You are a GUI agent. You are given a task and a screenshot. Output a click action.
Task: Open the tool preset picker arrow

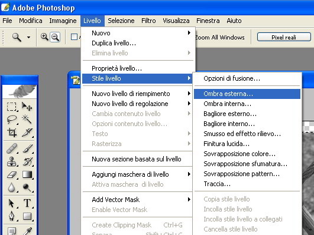(x=28, y=37)
